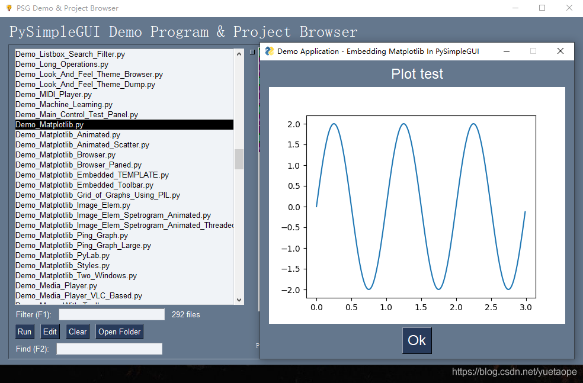This screenshot has width=583, height=383.
Task: Minimize the Demo Application Matplotlib window
Action: pyautogui.click(x=507, y=52)
